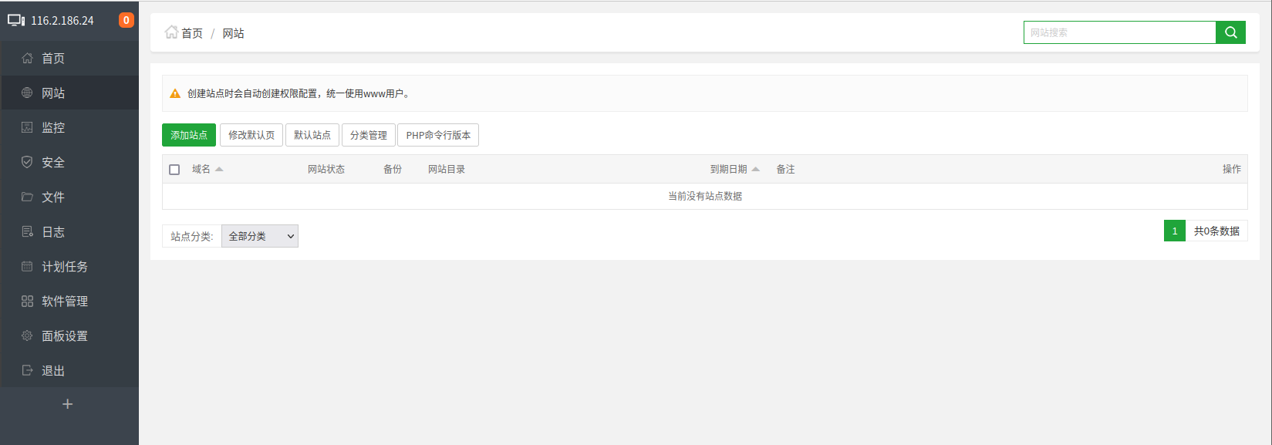The height and width of the screenshot is (445, 1272).
Task: Click the 操作 column header
Action: (1232, 169)
